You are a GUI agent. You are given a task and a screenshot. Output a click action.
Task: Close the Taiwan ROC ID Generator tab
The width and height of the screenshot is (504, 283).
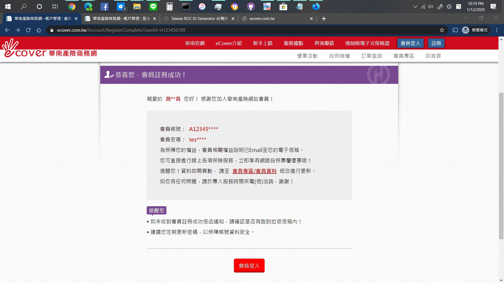(233, 19)
